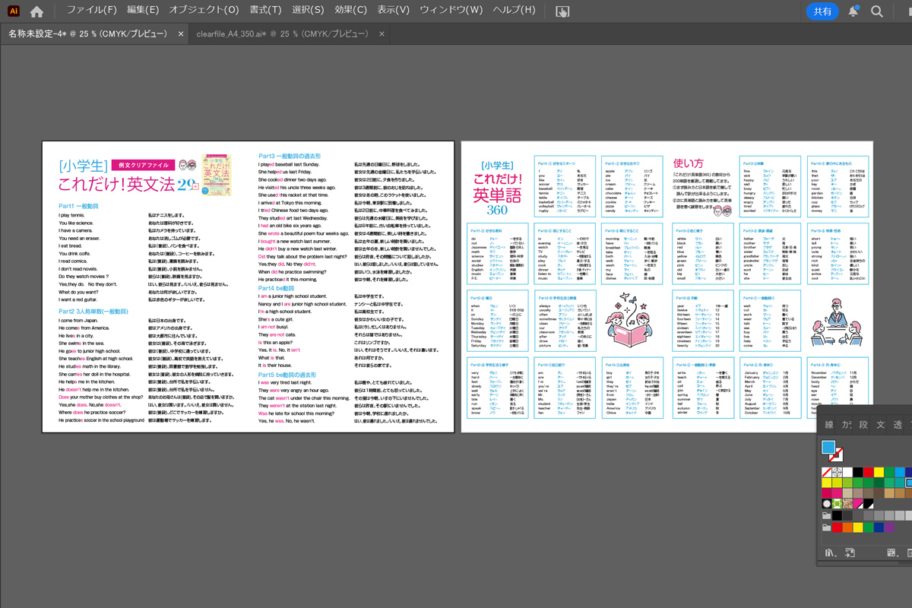Select the sentence 'I come from Japan.'

[78, 321]
